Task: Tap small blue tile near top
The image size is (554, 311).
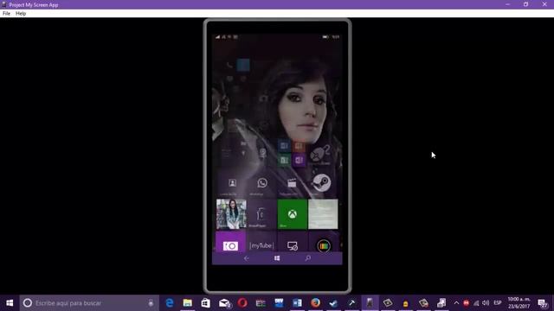Action: tap(243, 65)
